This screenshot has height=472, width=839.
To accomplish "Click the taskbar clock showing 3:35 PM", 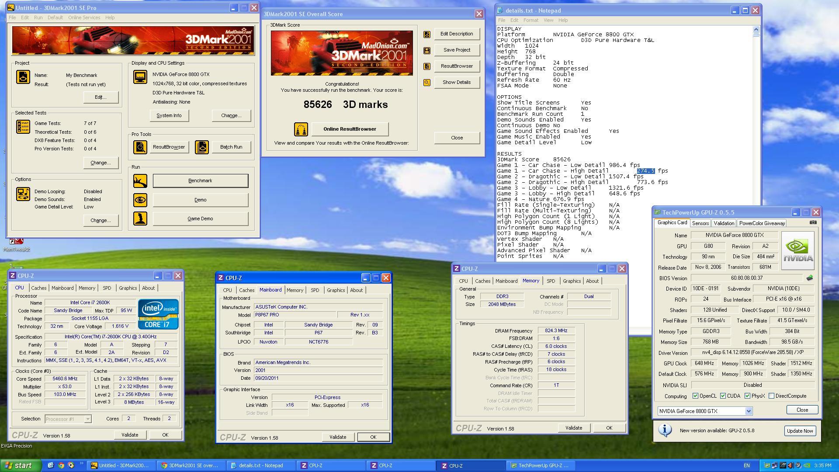I will pos(823,465).
